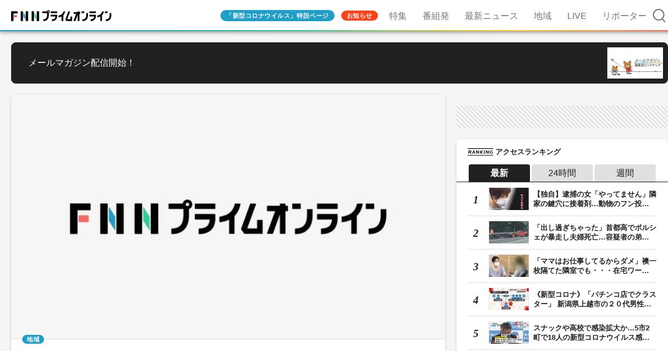This screenshot has height=351, width=668.
Task: Open the リポーター menu item
Action: pos(625,16)
